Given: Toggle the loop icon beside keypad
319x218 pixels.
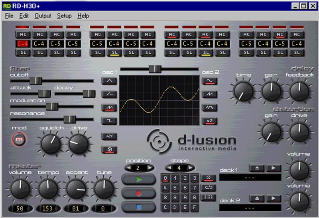Looking at the screenshot, I should 208,187.
